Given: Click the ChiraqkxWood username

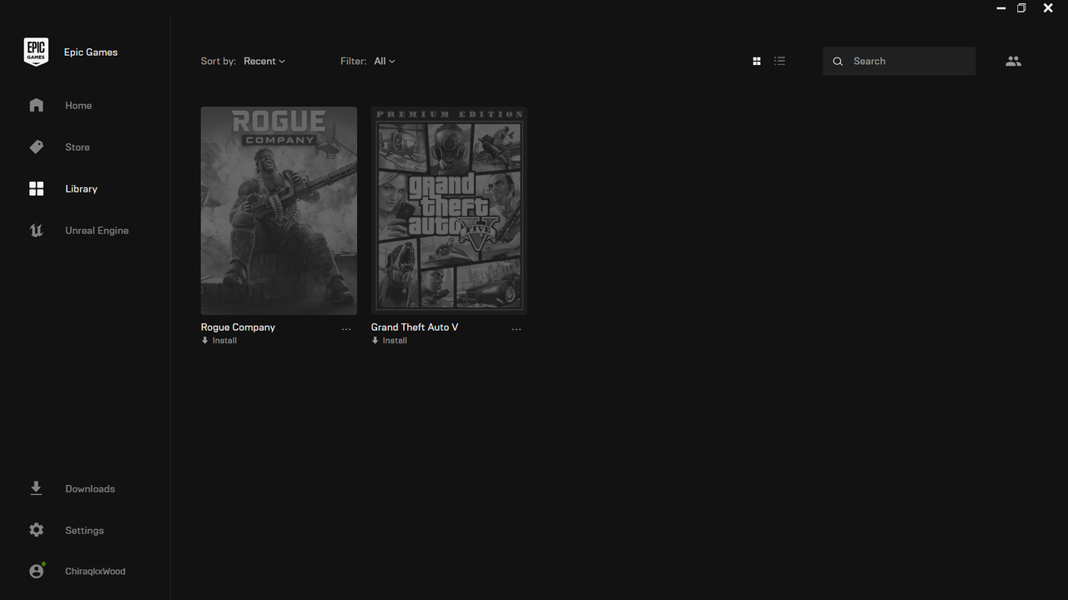Looking at the screenshot, I should pos(95,571).
